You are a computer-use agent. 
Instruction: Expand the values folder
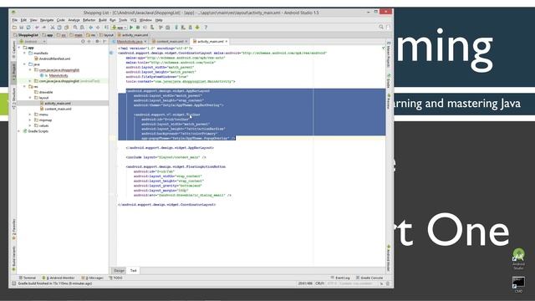30,125
